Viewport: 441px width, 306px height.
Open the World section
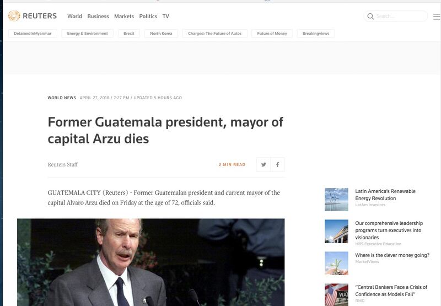click(74, 17)
